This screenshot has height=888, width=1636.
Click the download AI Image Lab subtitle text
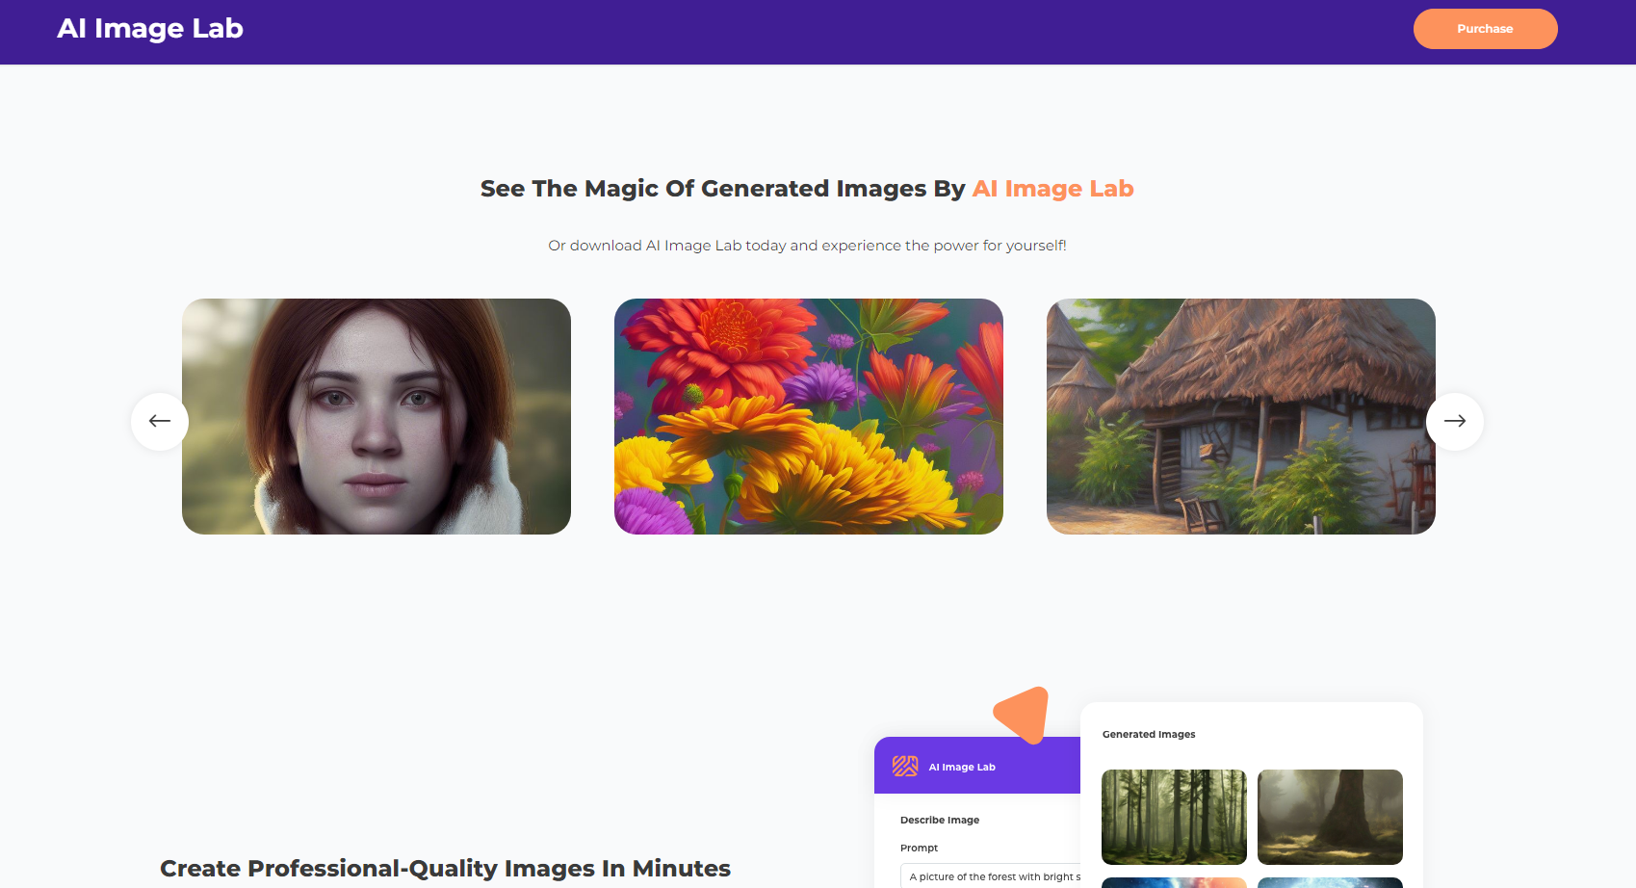pyautogui.click(x=807, y=245)
